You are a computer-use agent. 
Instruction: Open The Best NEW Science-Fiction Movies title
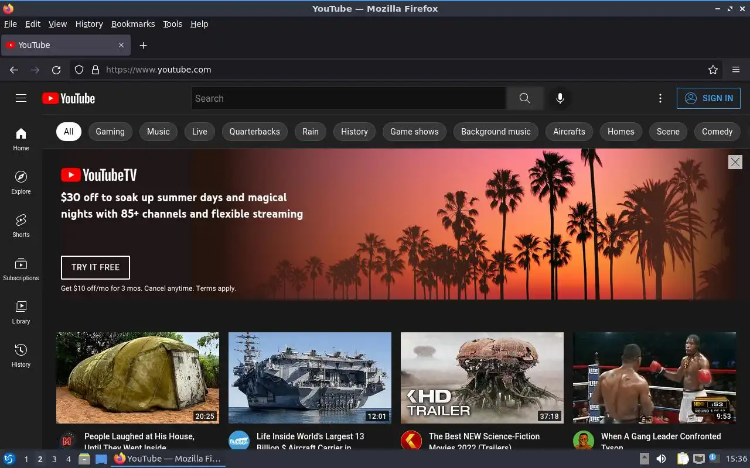pos(484,441)
